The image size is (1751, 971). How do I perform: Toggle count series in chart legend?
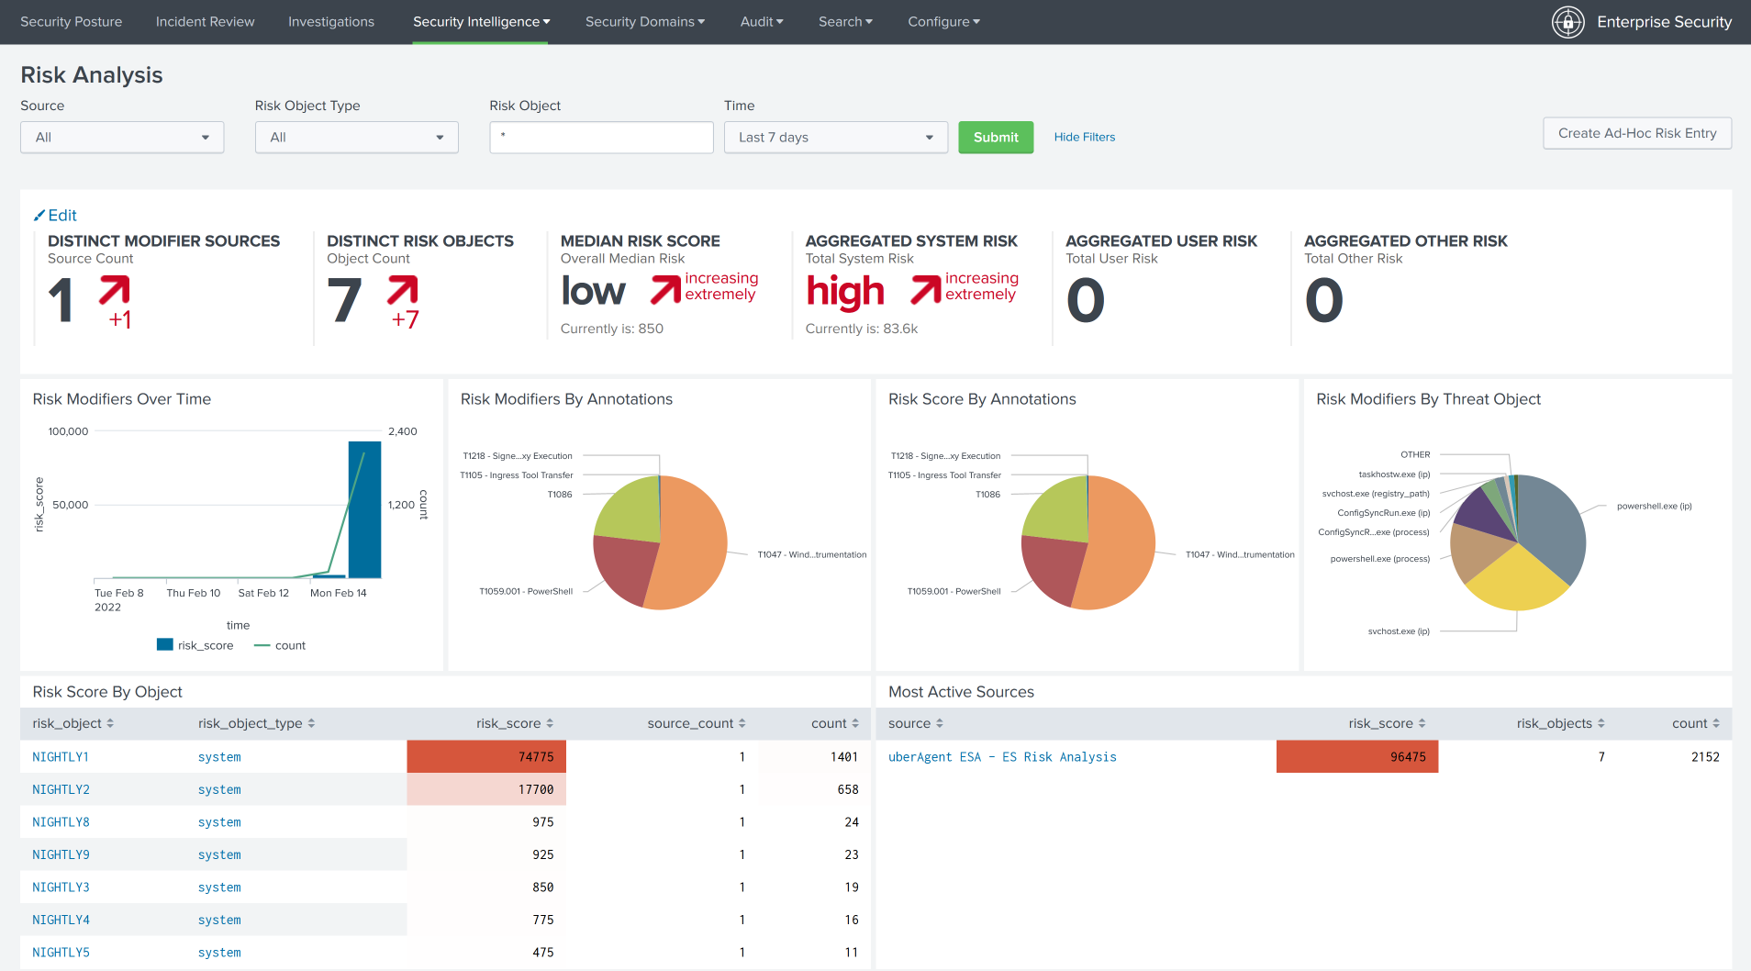(280, 646)
